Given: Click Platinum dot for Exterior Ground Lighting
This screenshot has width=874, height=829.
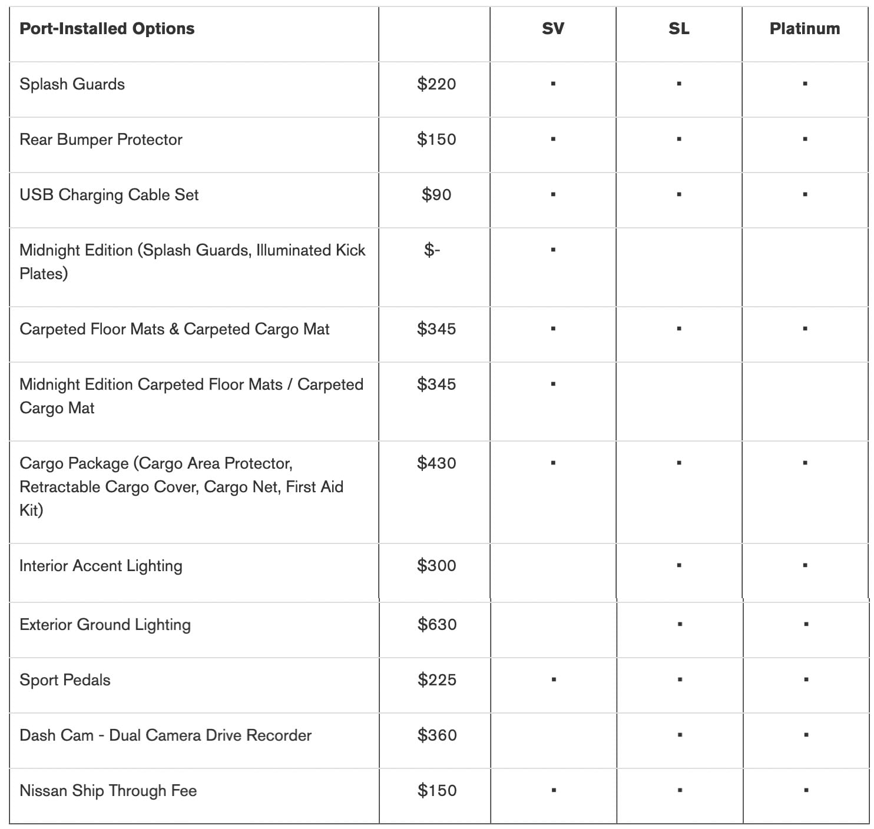Looking at the screenshot, I should point(806,624).
